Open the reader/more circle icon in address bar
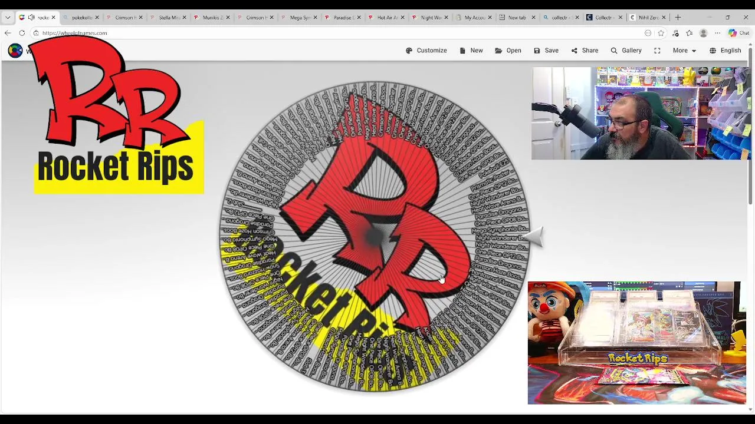This screenshot has width=755, height=424. click(648, 33)
